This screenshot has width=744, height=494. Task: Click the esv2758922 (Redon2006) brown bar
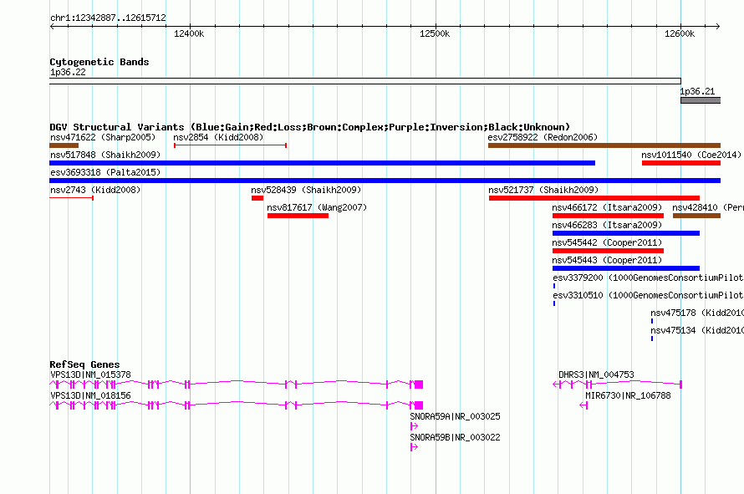(x=604, y=145)
